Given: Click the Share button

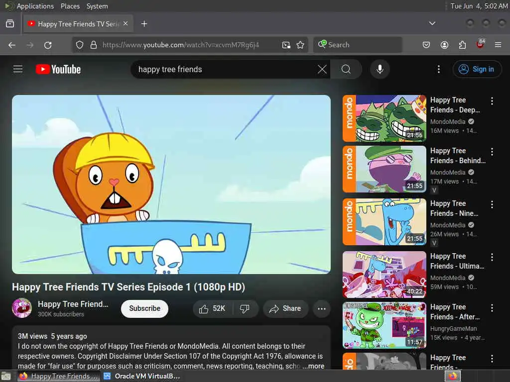Looking at the screenshot, I should point(285,308).
